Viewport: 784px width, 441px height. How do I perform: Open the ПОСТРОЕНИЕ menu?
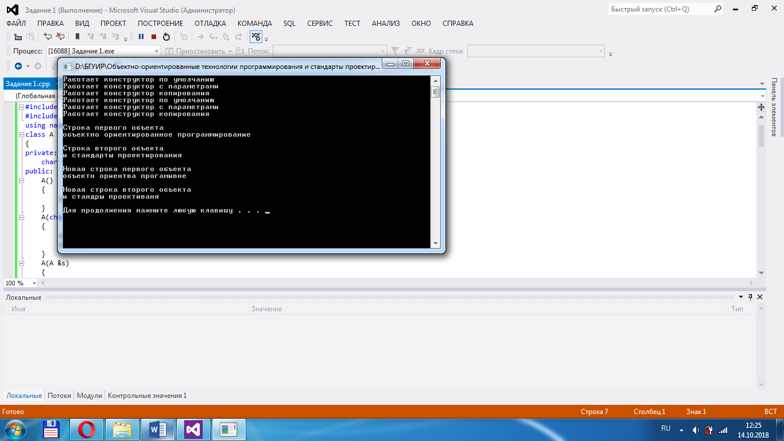click(x=160, y=24)
